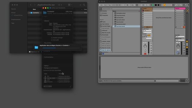192x108 pixels.
Task: Open search in the Finder toolbar
Action: (x=84, y=5)
